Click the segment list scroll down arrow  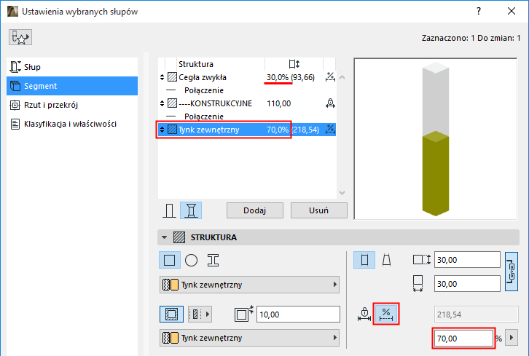(x=342, y=193)
